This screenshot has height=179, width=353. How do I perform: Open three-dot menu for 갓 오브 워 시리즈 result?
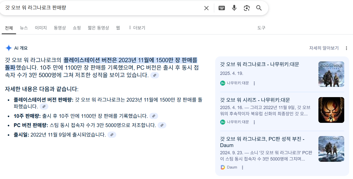254,122
